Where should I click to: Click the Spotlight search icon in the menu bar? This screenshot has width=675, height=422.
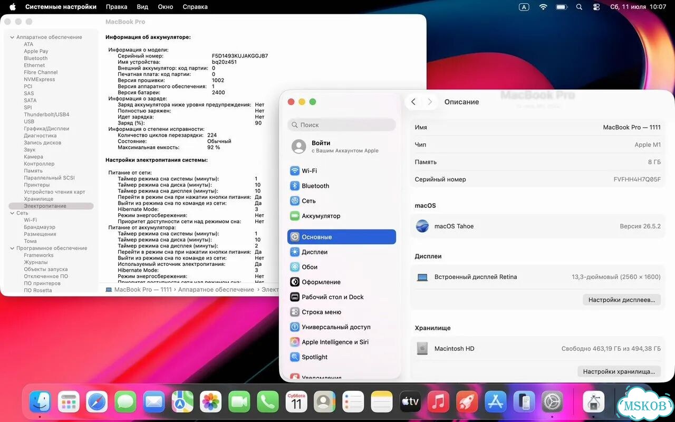pos(579,7)
